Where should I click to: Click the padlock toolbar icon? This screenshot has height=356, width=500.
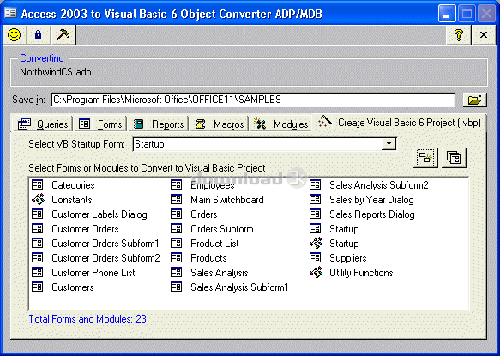pos(39,35)
